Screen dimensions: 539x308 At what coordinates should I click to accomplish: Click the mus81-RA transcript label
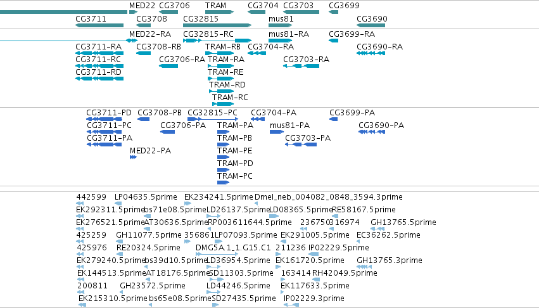(x=289, y=34)
